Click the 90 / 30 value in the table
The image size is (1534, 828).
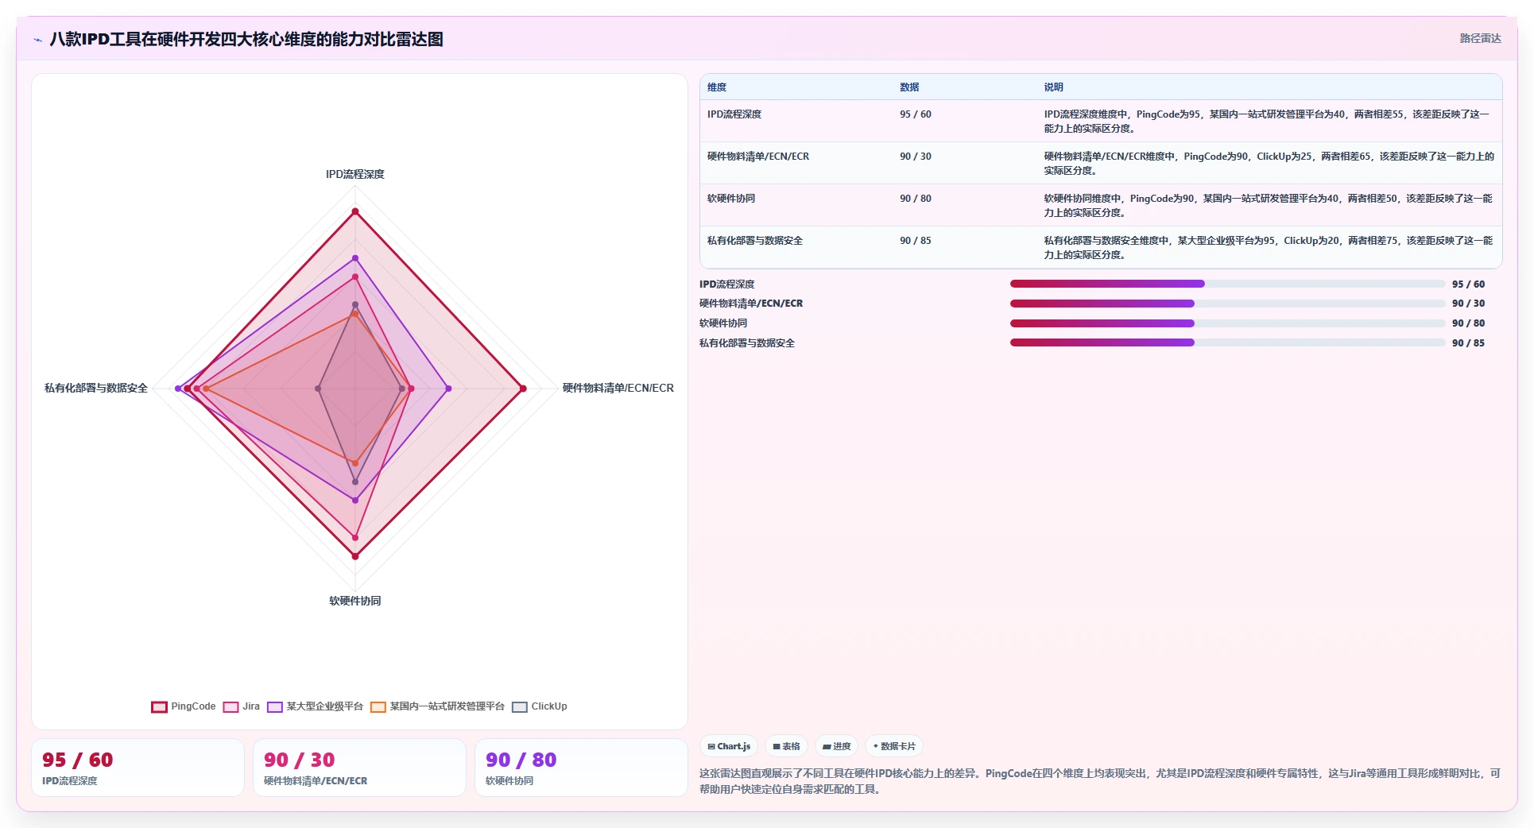[916, 157]
